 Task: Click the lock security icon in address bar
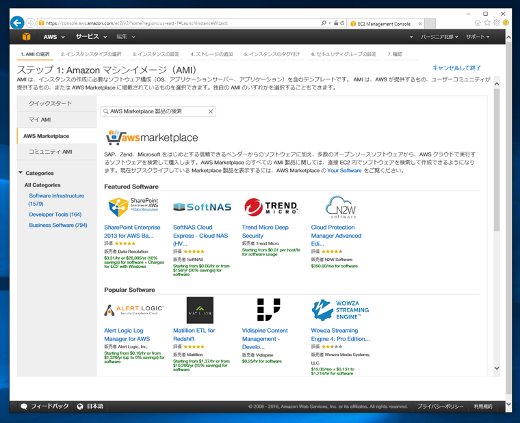pyautogui.click(x=336, y=23)
